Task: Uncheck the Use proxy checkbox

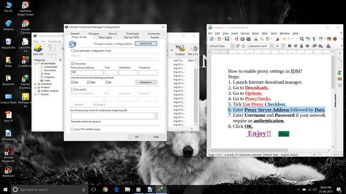Action: click(72, 64)
